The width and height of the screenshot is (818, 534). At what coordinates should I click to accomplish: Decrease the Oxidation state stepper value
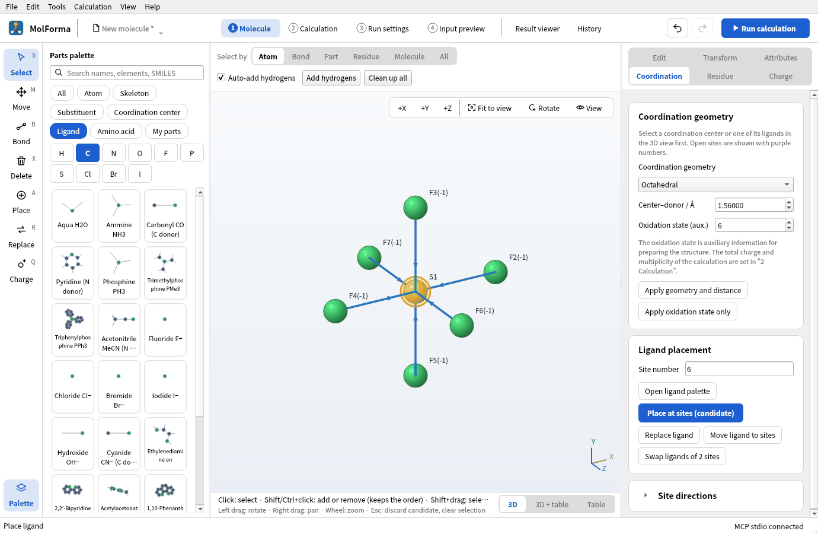[789, 228]
